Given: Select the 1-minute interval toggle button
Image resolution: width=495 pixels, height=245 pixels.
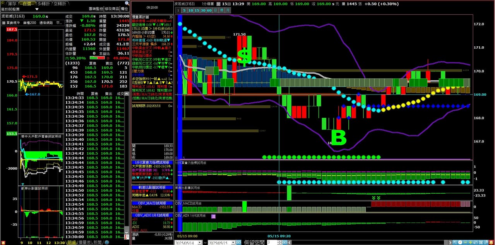Looking at the screenshot, I should coord(178,10).
